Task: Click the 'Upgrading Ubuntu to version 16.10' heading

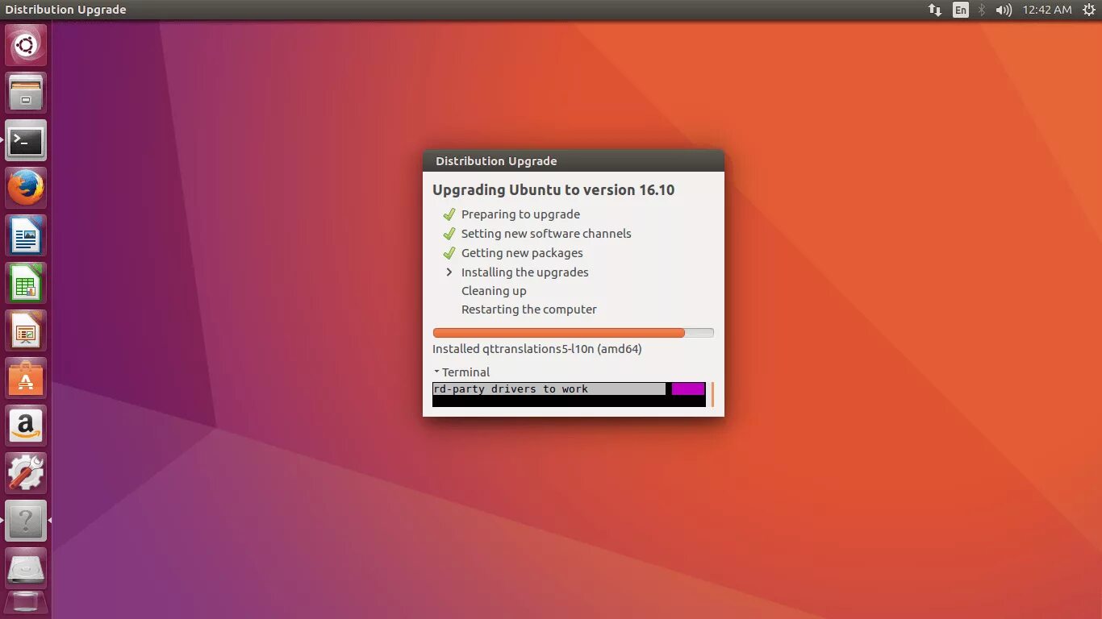Action: point(553,190)
